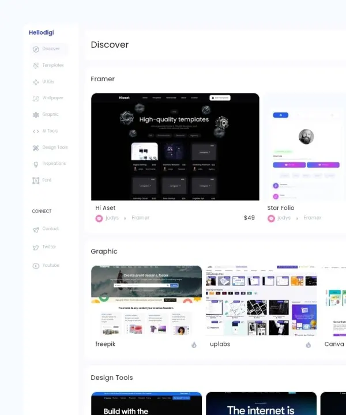Click the Discover page title
The width and height of the screenshot is (346, 415).
click(x=110, y=45)
